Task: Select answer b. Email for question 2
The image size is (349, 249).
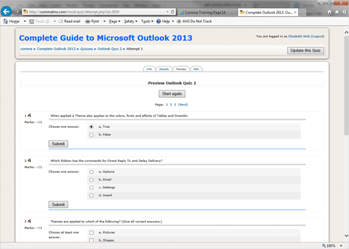Action: 91,179
